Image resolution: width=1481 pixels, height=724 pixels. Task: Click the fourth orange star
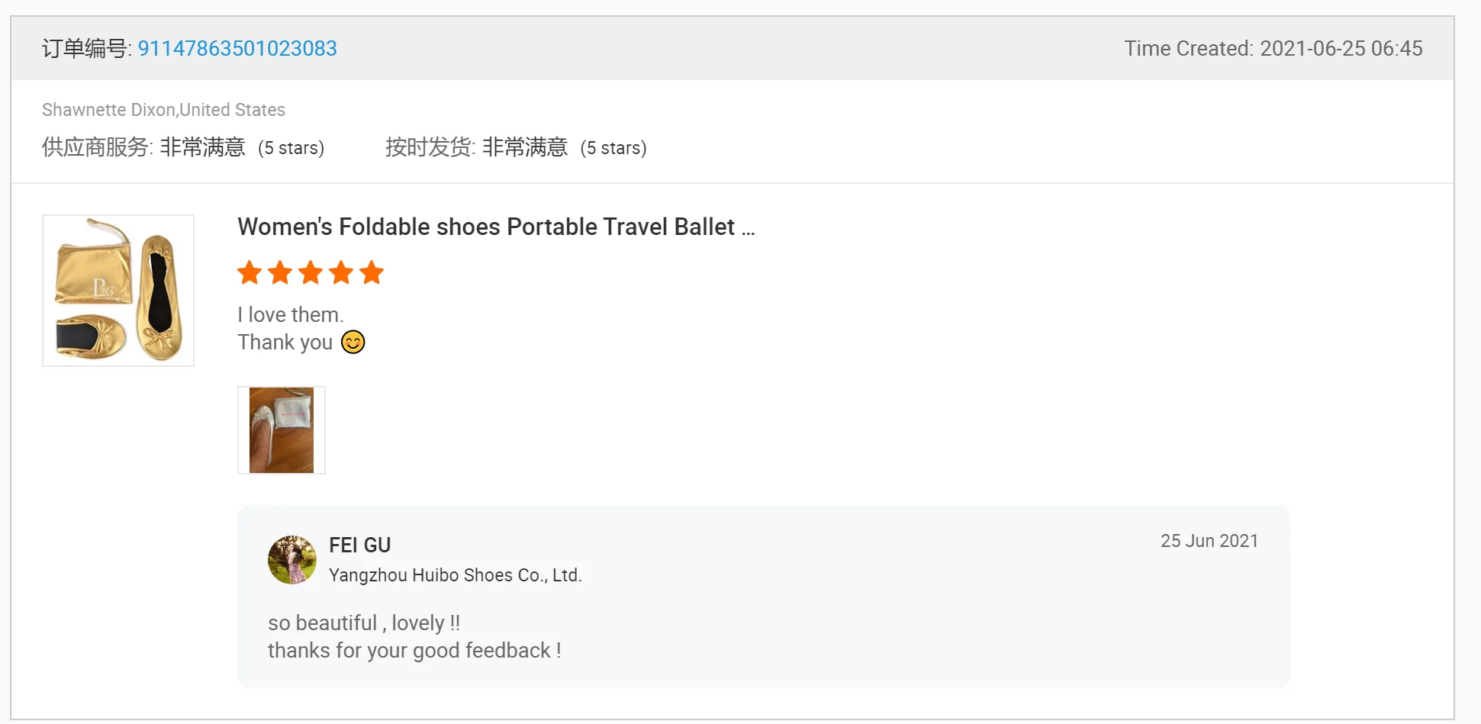coord(341,272)
